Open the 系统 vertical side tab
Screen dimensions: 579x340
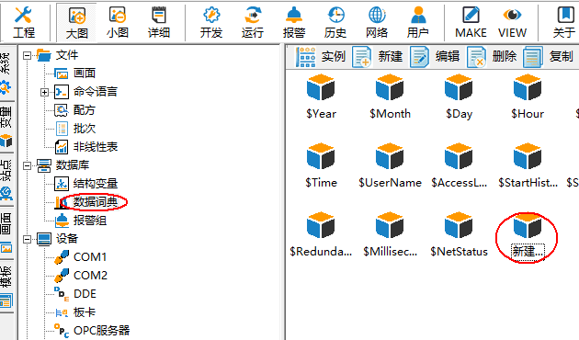click(x=6, y=73)
